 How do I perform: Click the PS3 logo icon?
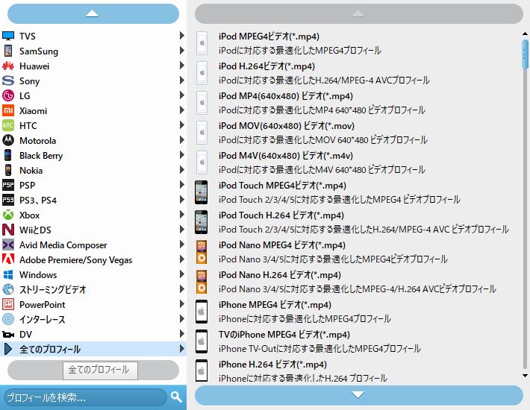pos(8,200)
